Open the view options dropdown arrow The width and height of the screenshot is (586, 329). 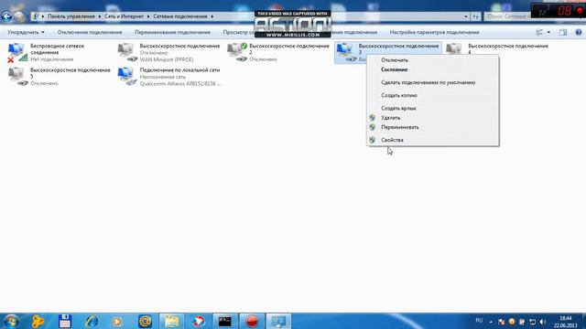pos(548,33)
